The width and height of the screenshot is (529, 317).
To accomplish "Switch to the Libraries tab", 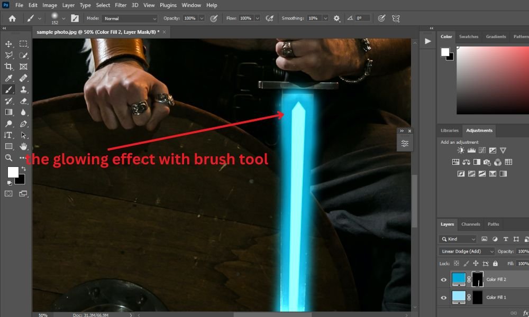I will 449,130.
